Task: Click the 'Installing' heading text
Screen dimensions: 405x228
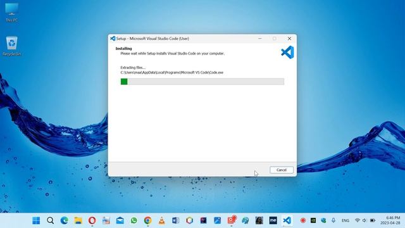Action: 123,48
